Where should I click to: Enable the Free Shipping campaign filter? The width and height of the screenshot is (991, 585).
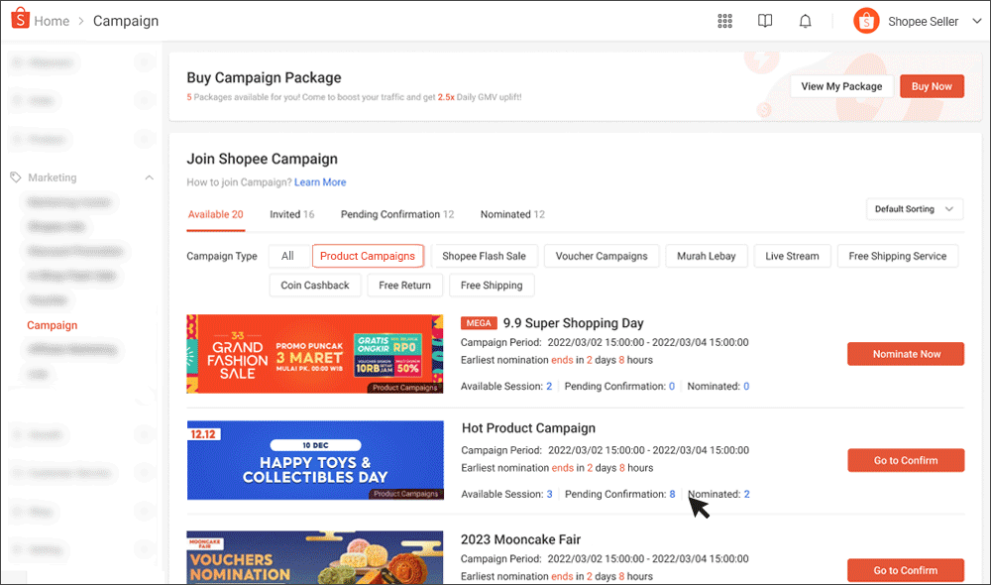pos(491,285)
